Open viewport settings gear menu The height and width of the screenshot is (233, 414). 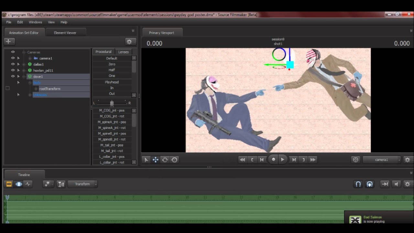click(x=407, y=160)
